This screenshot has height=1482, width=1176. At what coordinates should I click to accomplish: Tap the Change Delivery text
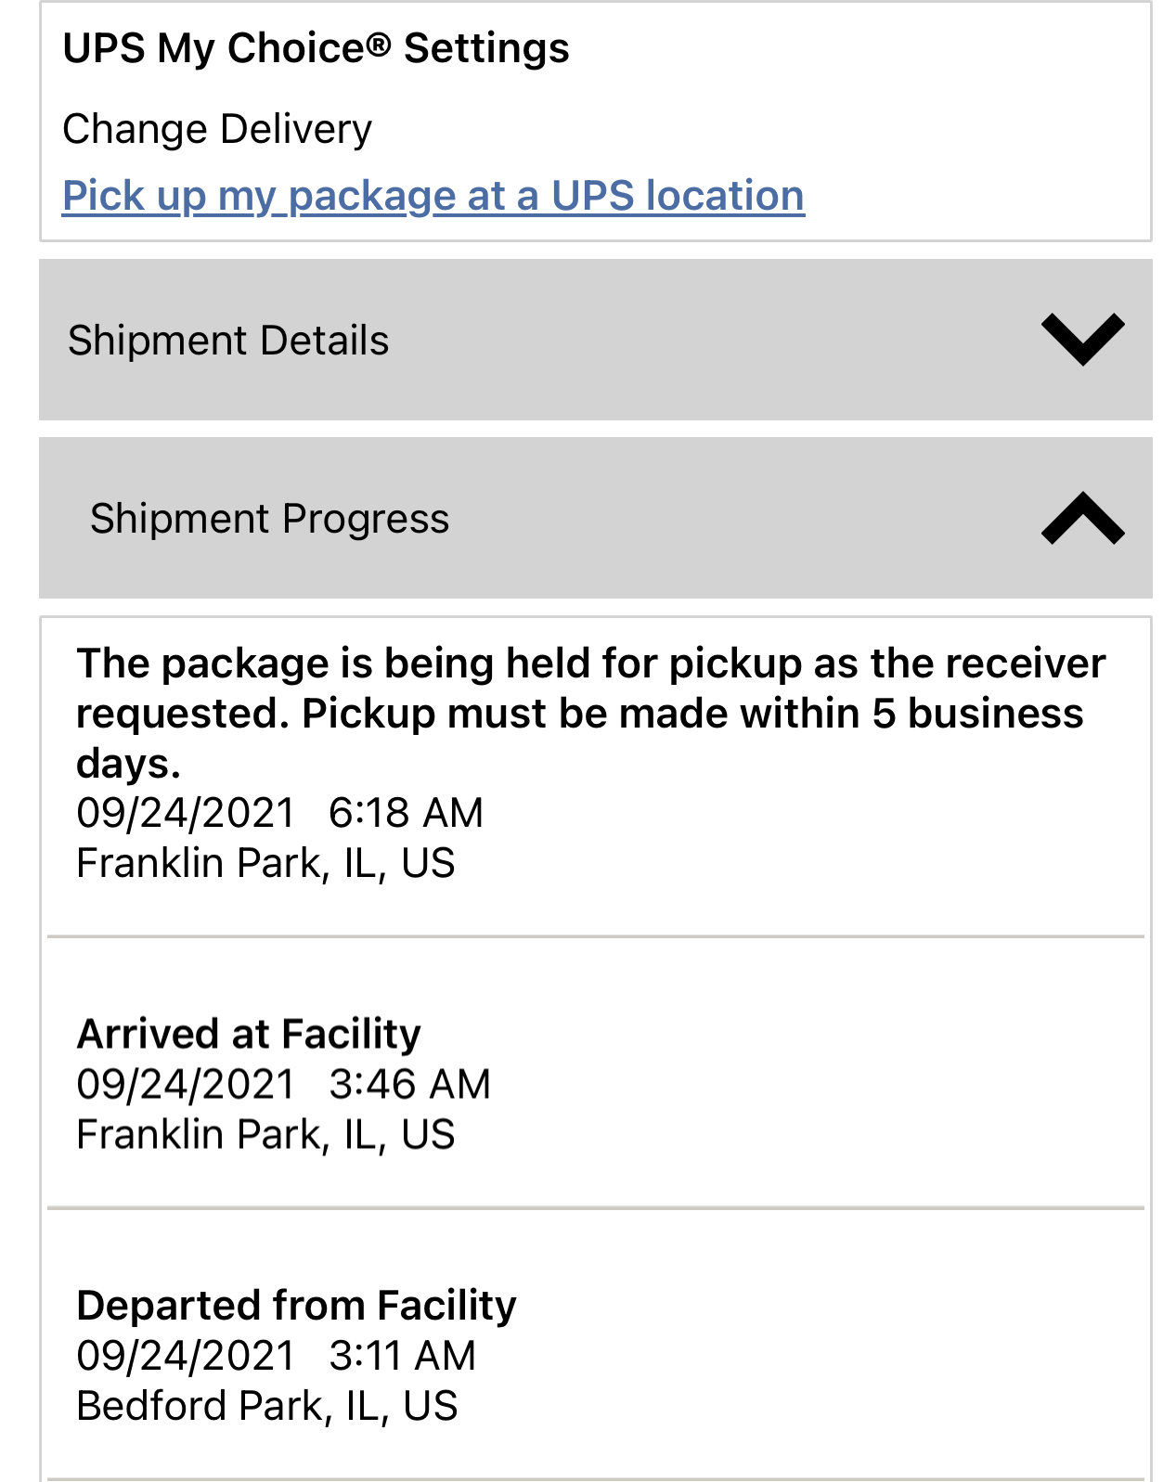coord(217,129)
